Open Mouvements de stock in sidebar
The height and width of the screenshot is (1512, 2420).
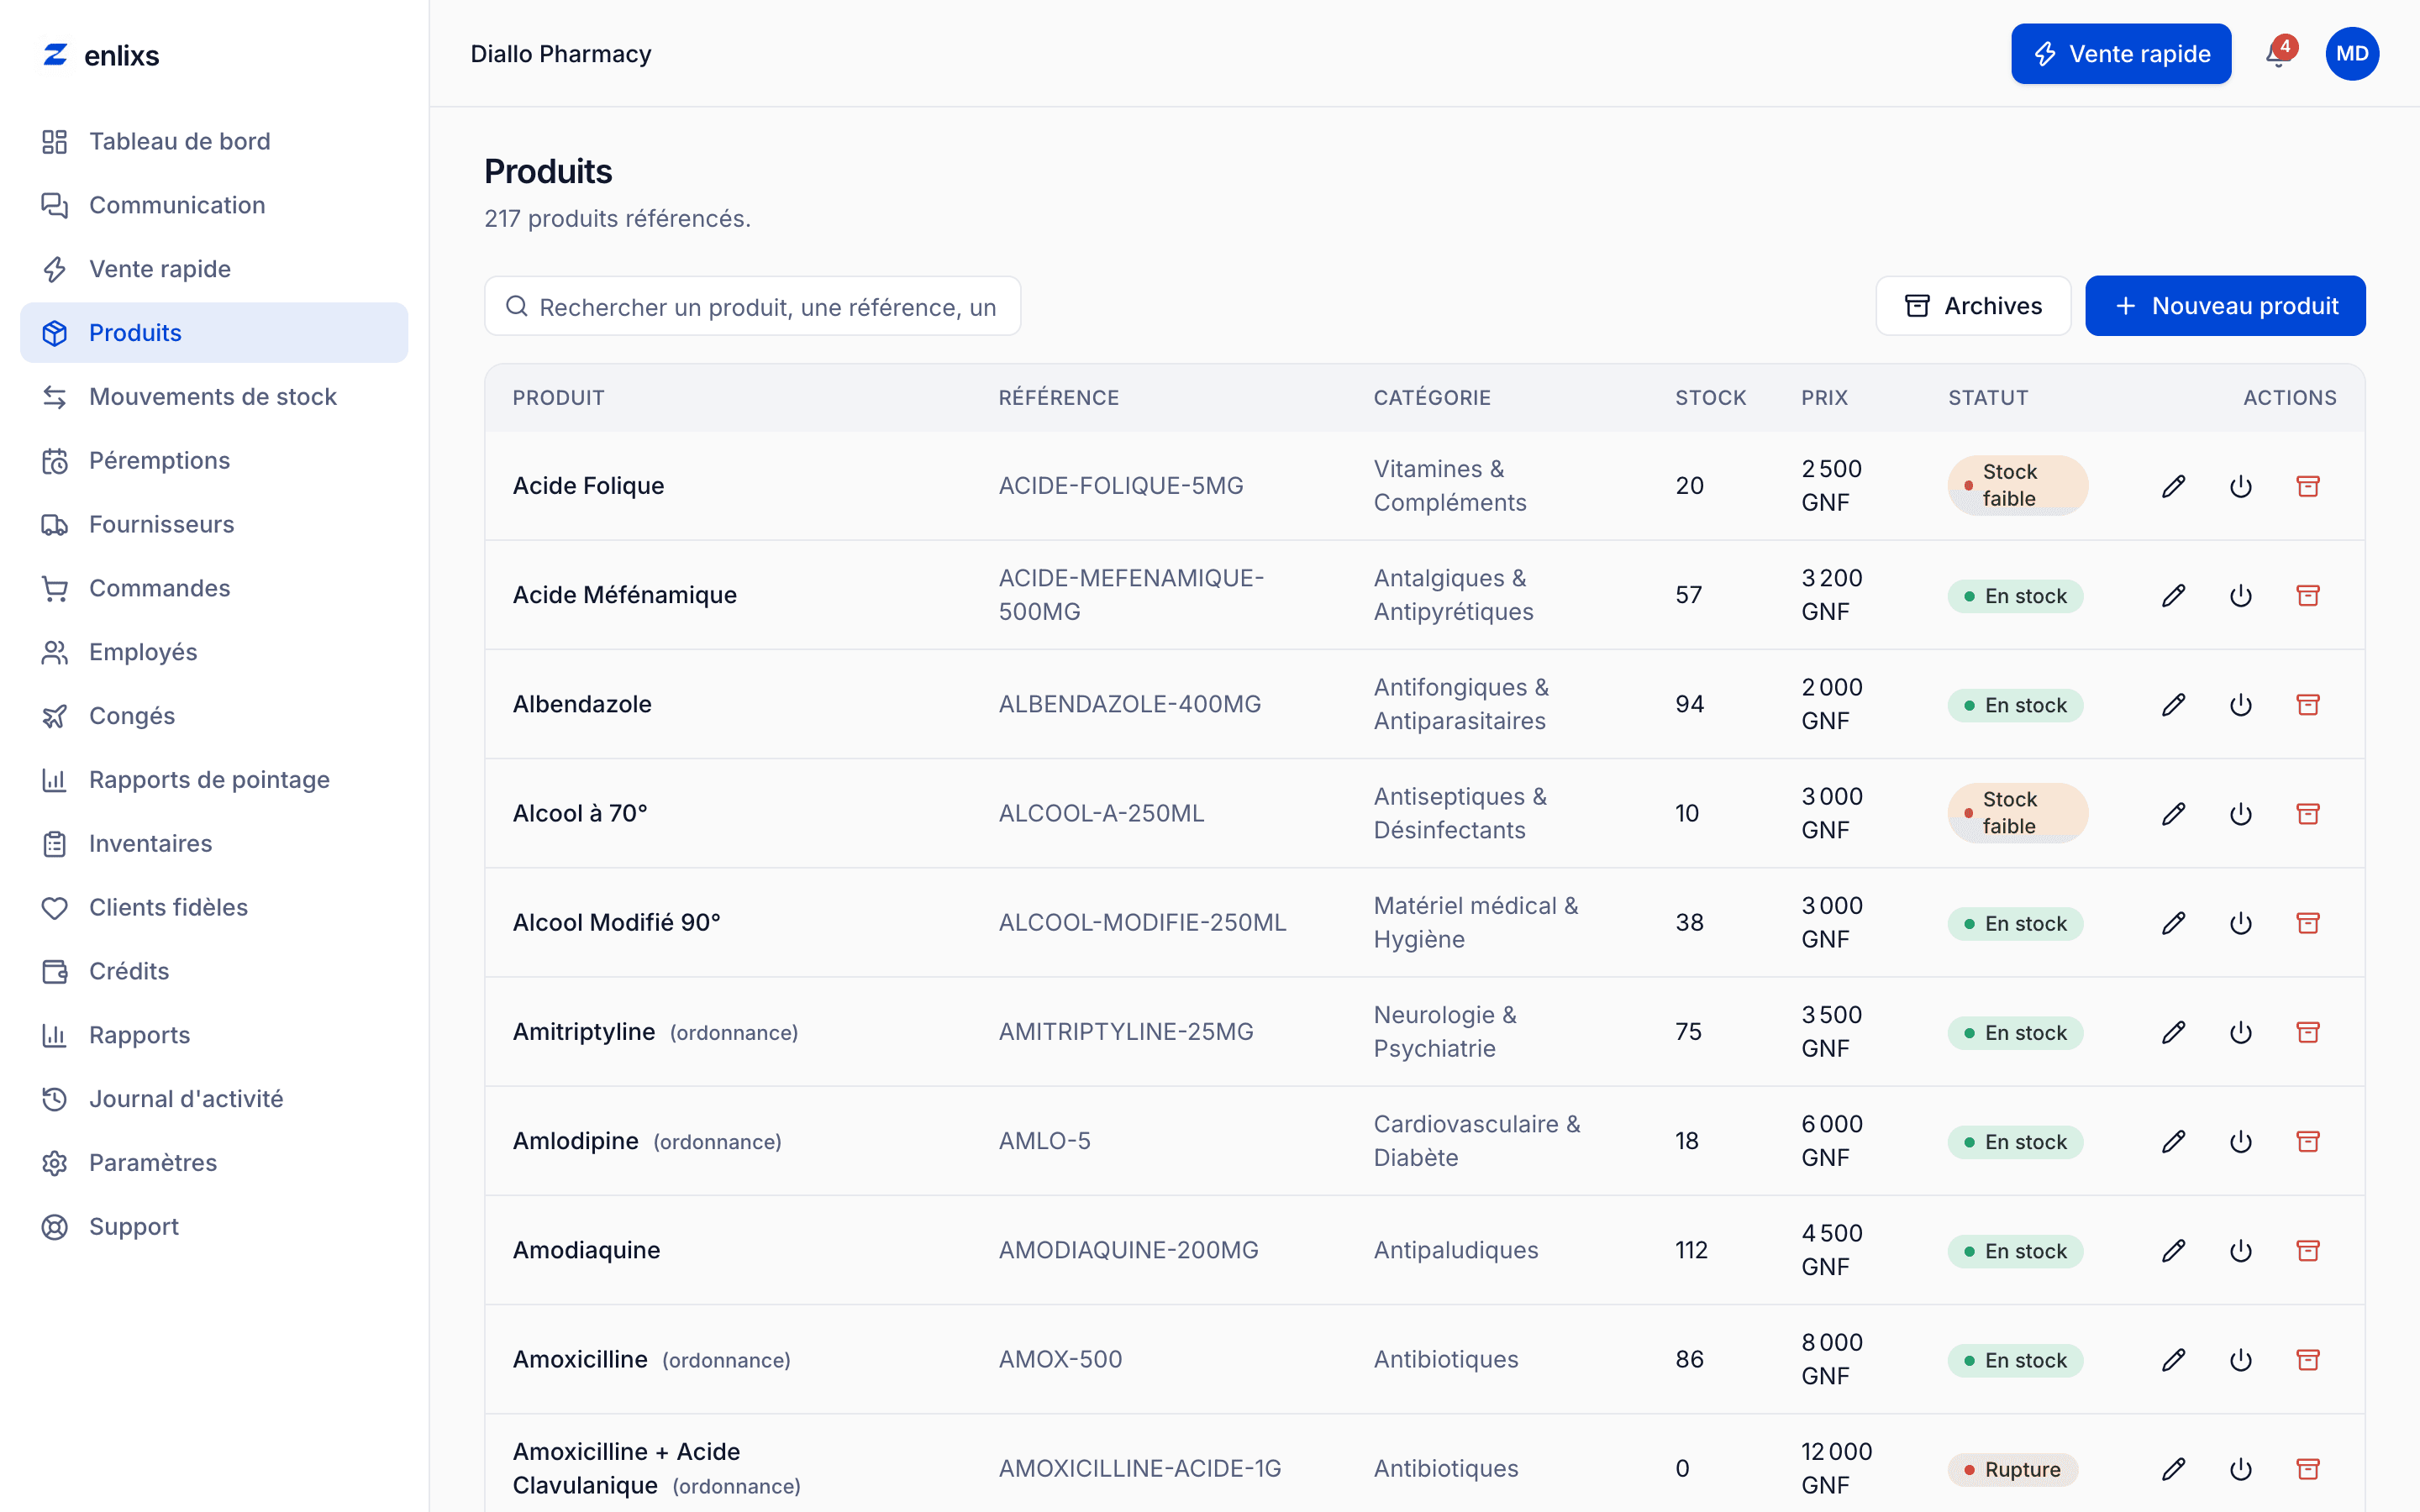click(x=214, y=397)
